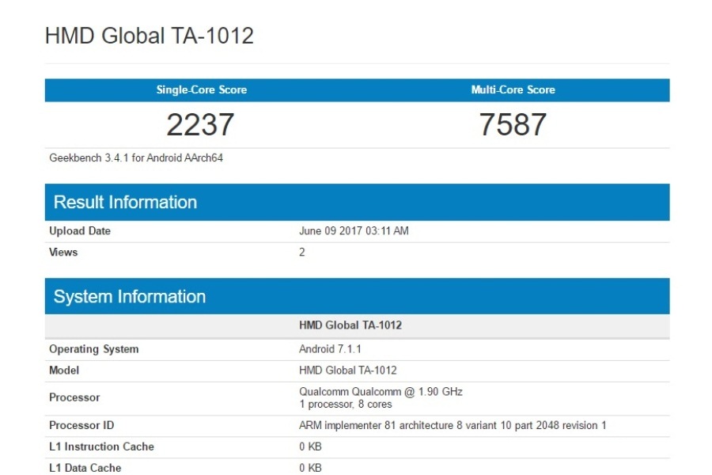
Task: Click the "System Information" section header
Action: 357,296
